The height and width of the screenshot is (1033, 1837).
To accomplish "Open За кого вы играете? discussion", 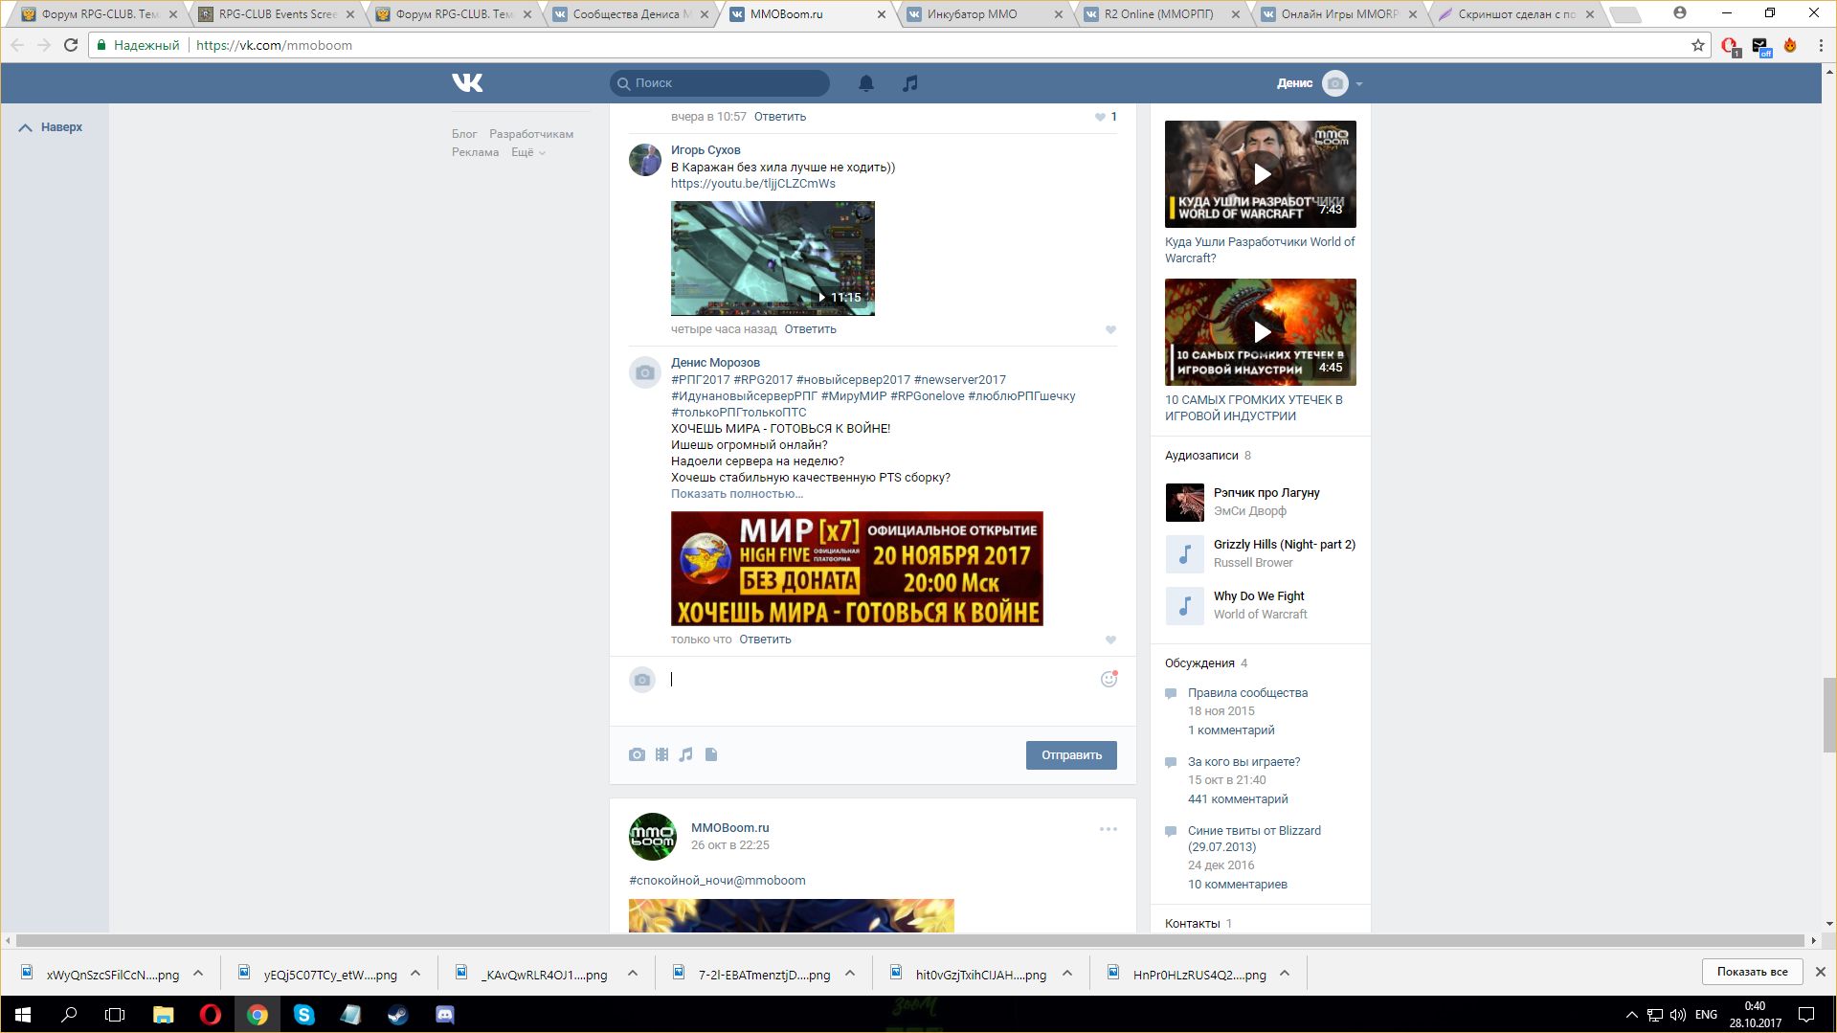I will [1243, 762].
